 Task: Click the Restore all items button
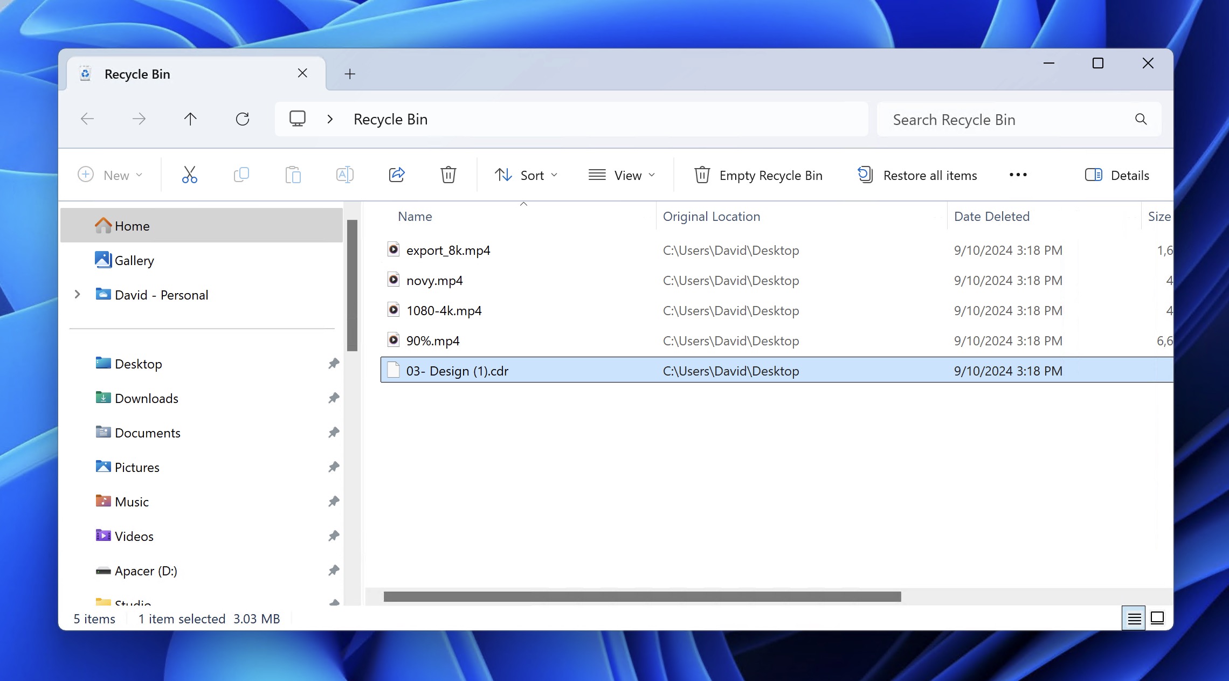917,175
